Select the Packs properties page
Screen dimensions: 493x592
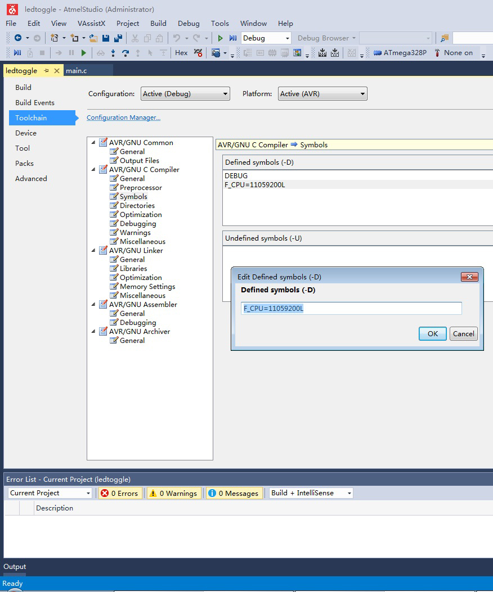click(24, 164)
